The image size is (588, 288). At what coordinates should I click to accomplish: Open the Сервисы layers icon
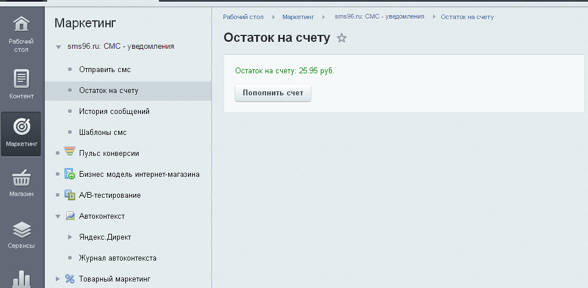[x=21, y=230]
